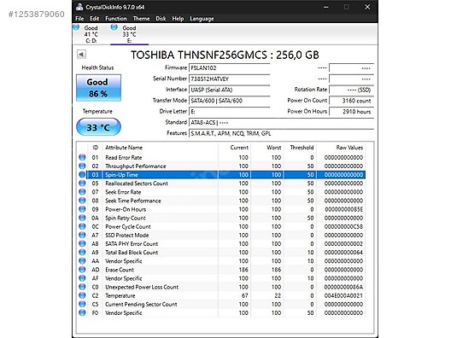This screenshot has width=451, height=338.
Task: Click the status orb for Power-On Hours
Action: (82, 209)
